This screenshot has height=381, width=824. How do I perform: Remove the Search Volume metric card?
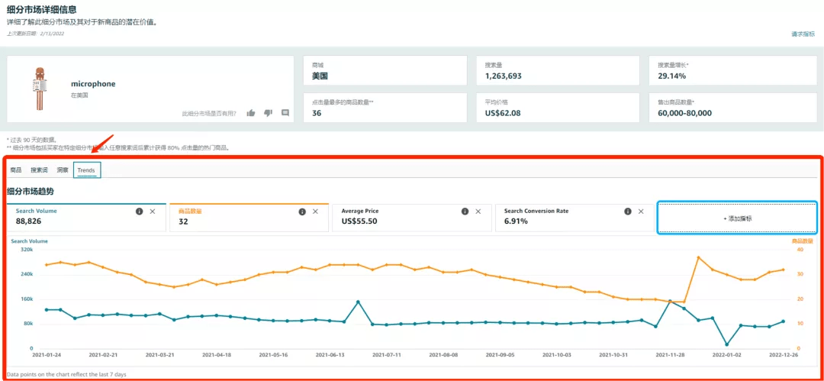click(x=153, y=211)
